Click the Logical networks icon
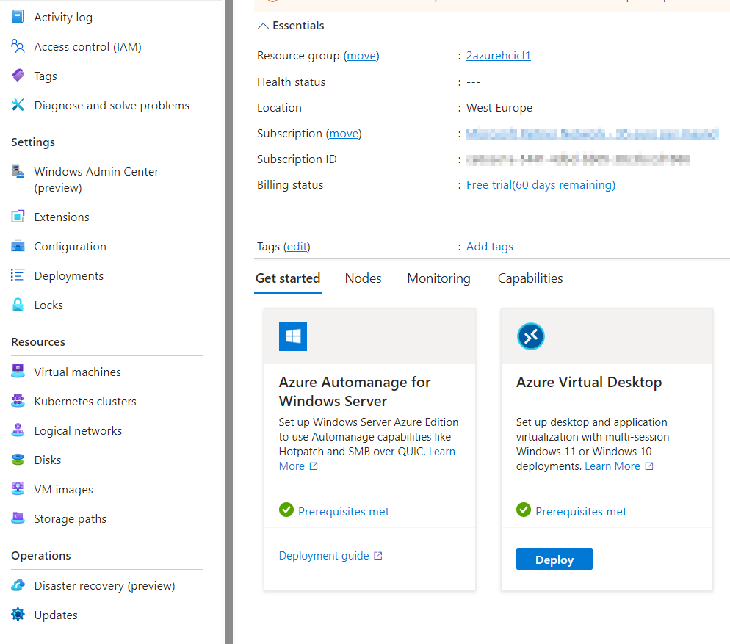 coord(18,430)
